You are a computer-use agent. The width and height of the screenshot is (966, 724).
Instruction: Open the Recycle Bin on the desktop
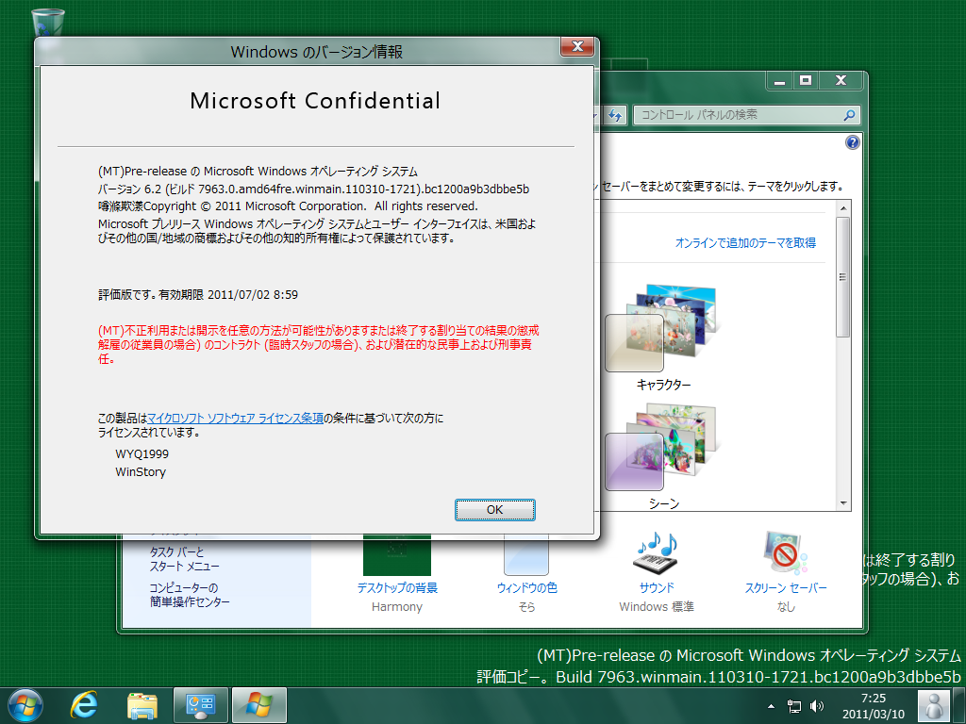(47, 22)
